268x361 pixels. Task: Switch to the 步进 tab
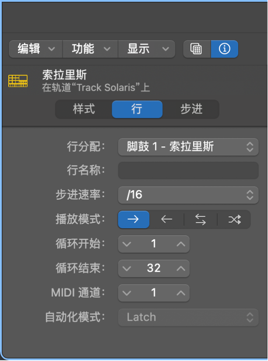click(x=191, y=109)
